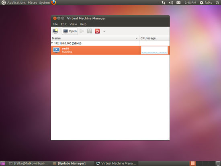The image size is (221, 166).
Task: Open the network connections indicator
Action: pos(163,2)
